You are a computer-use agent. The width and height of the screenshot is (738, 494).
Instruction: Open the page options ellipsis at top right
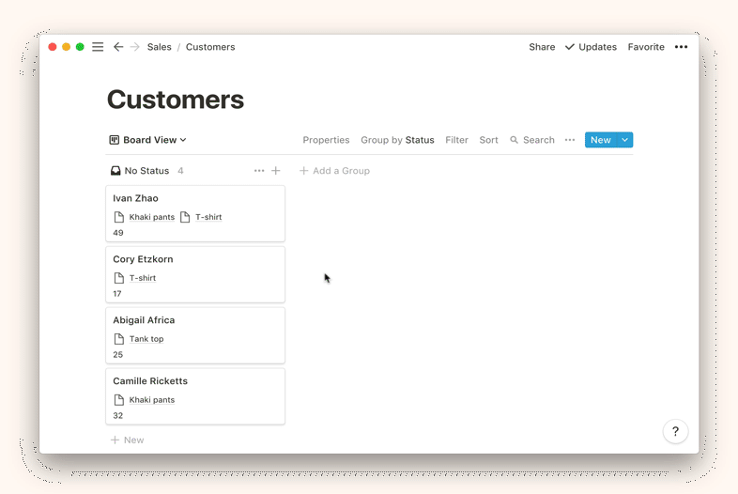pos(681,47)
